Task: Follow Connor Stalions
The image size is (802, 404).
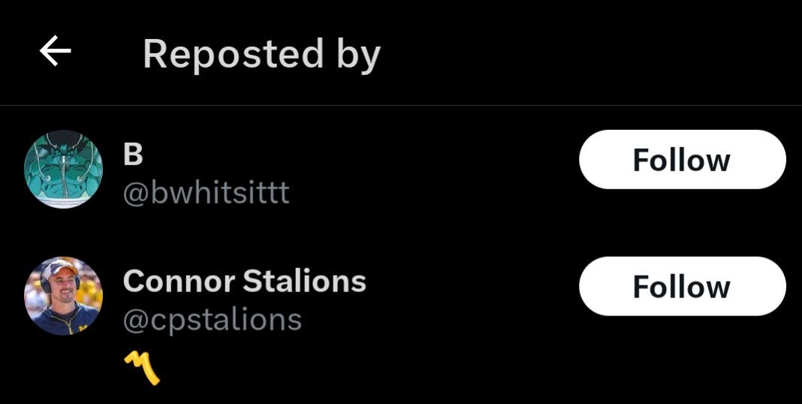Action: [682, 286]
